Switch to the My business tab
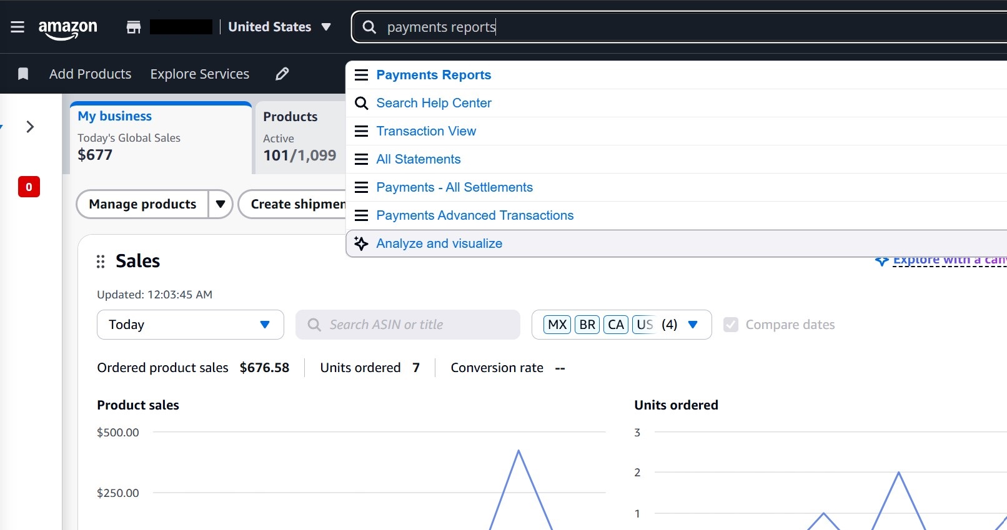 pyautogui.click(x=161, y=137)
